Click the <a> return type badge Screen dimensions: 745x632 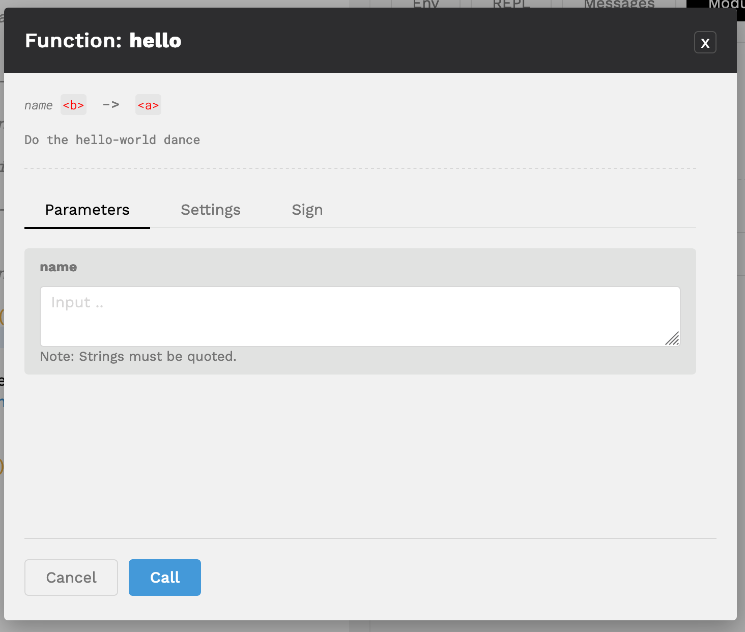click(x=148, y=105)
